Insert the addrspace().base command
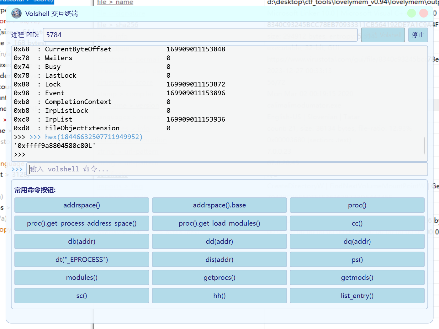The image size is (439, 329). click(x=219, y=205)
